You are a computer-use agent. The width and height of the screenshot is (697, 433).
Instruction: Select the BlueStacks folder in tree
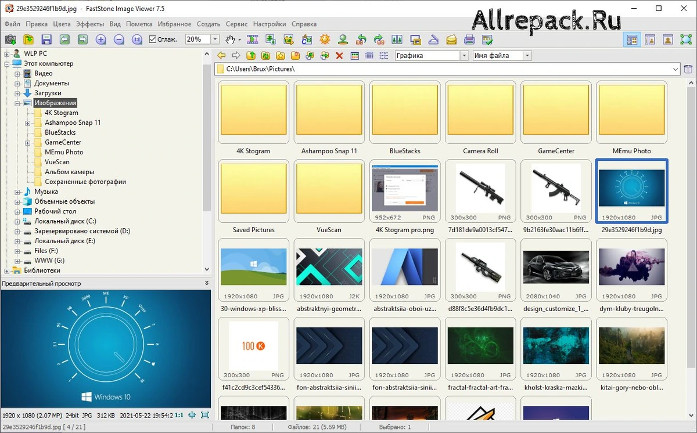point(60,132)
